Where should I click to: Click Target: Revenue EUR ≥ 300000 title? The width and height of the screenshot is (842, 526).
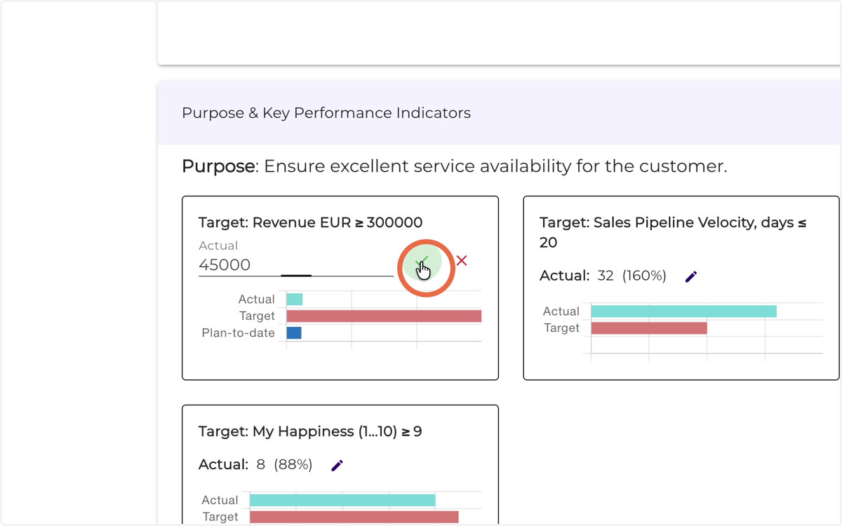pyautogui.click(x=311, y=223)
